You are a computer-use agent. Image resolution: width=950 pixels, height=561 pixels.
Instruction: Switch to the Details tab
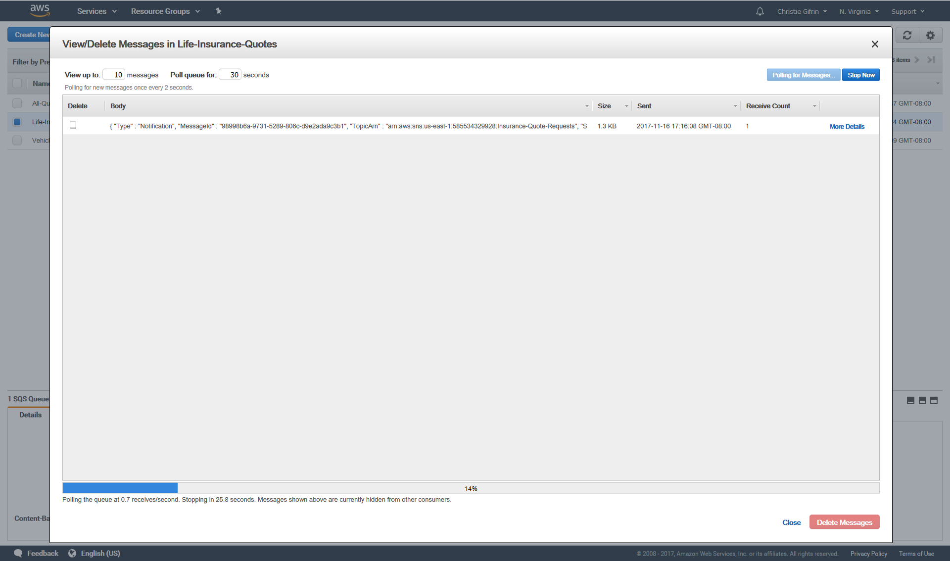click(30, 415)
